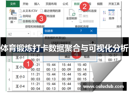This screenshot has width=129, height=93.
Task: Switch to the 视图 tab
Action: point(100,4)
